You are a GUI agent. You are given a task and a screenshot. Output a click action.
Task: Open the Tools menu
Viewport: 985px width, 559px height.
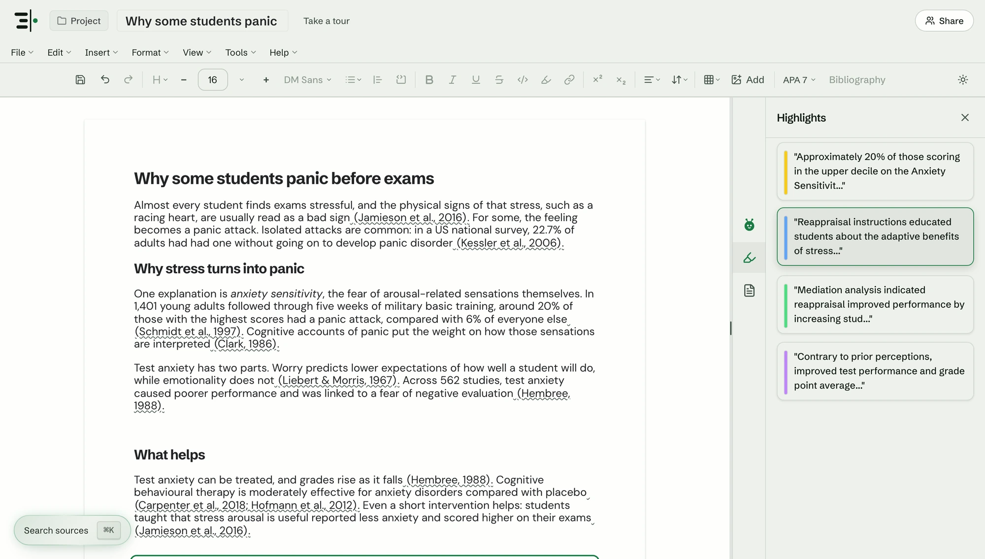(240, 53)
